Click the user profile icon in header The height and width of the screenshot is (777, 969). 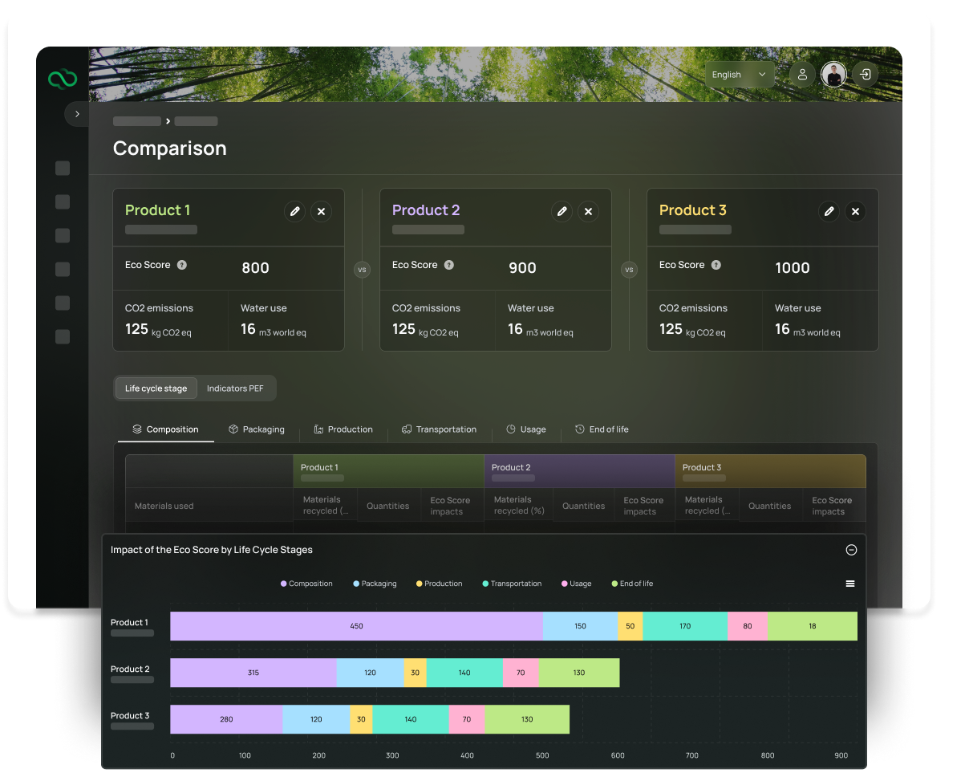click(x=801, y=75)
